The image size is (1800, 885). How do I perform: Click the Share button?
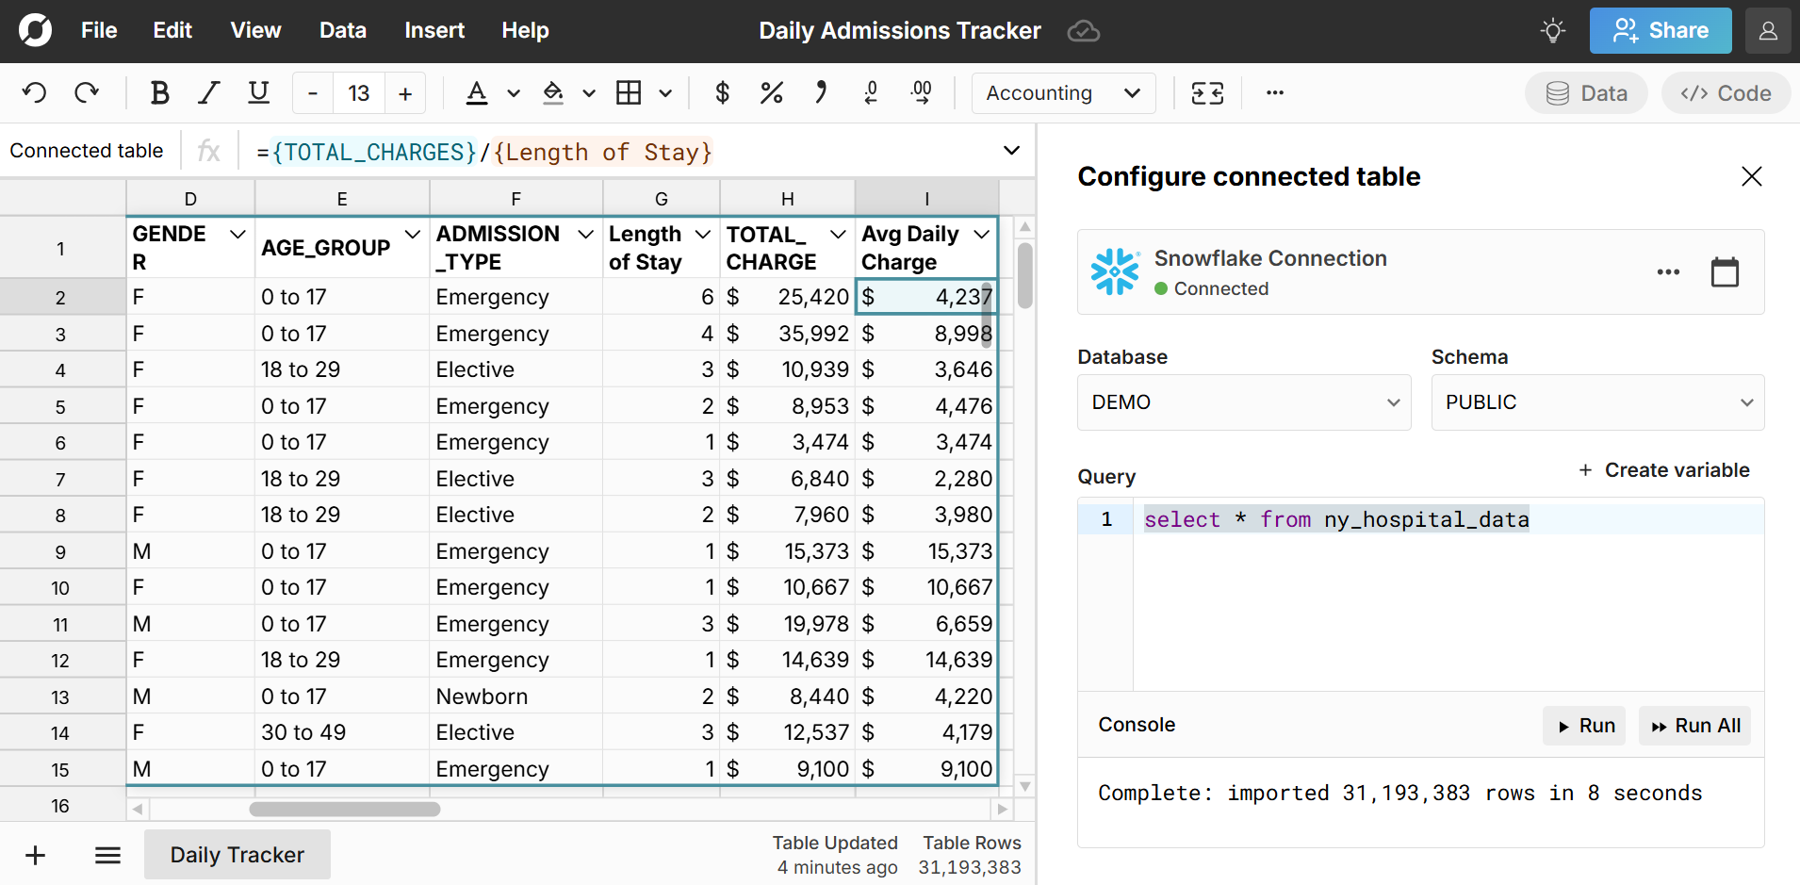(1660, 31)
